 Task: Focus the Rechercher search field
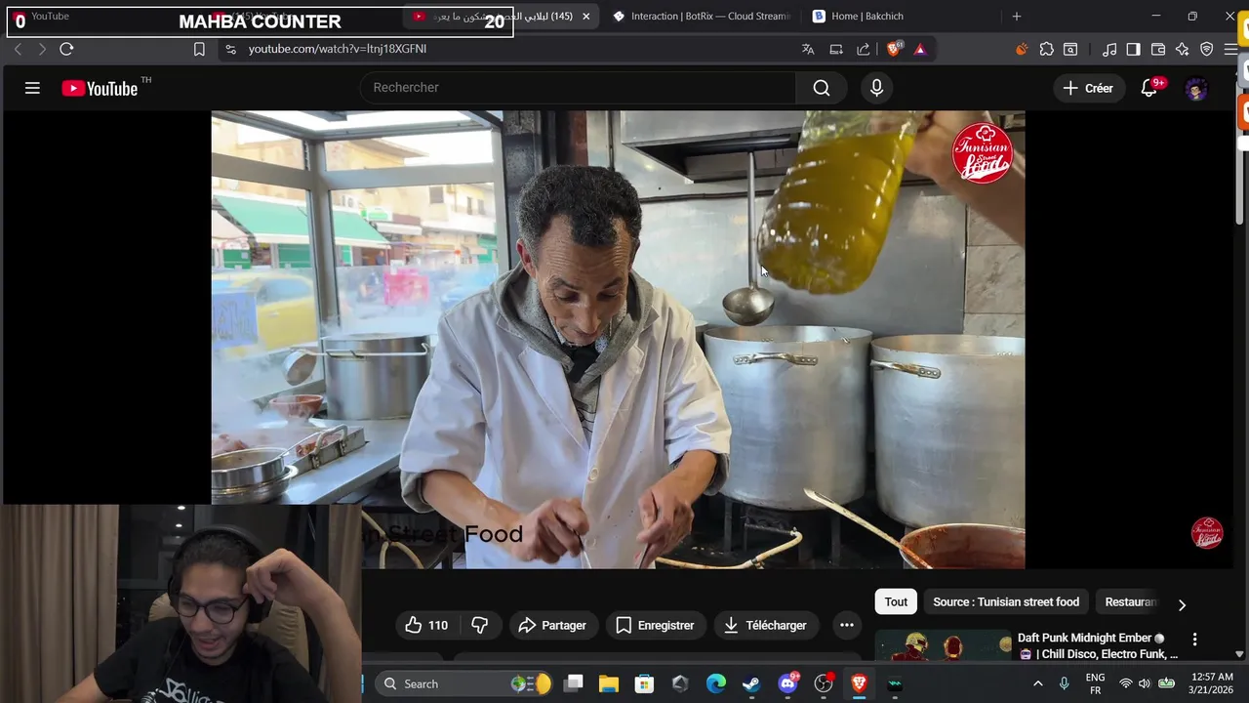(x=578, y=88)
